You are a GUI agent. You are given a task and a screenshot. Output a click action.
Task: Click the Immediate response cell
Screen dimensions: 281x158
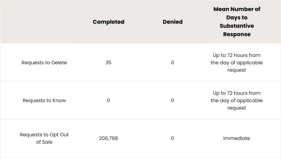coord(237,138)
